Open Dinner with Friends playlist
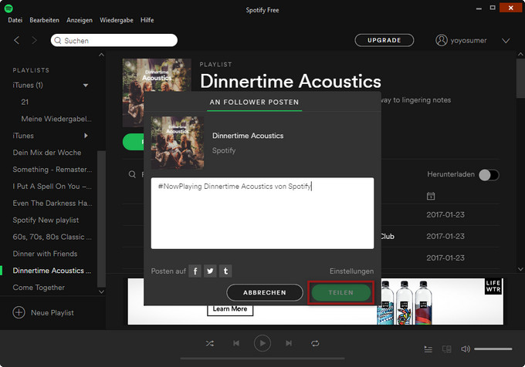The height and width of the screenshot is (367, 525). pyautogui.click(x=45, y=254)
